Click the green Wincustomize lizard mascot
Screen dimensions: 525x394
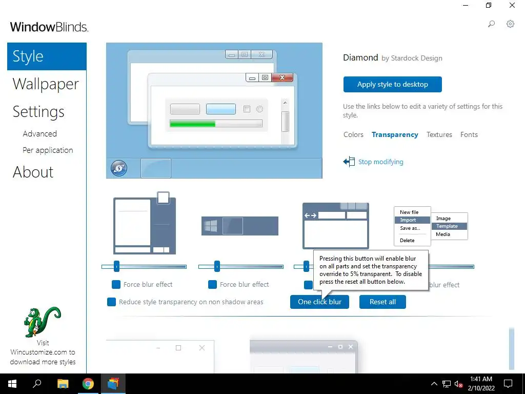coord(42,322)
